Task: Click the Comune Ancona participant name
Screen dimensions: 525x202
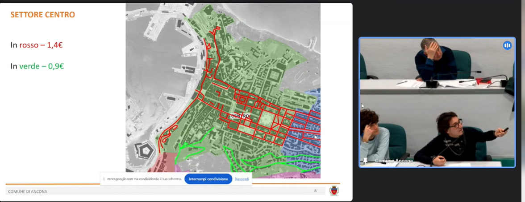Action: point(394,161)
